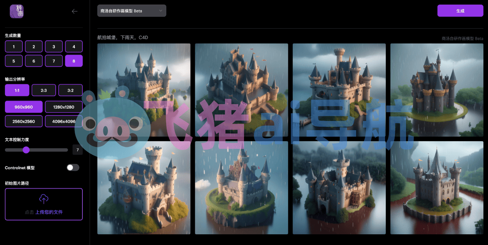Image resolution: width=488 pixels, height=245 pixels.
Task: Open the fourth castle image in bottom row
Action: point(437,188)
